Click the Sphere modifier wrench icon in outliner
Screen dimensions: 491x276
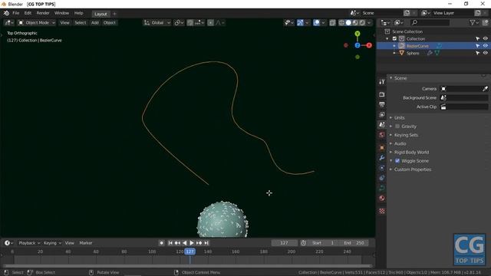coord(430,53)
